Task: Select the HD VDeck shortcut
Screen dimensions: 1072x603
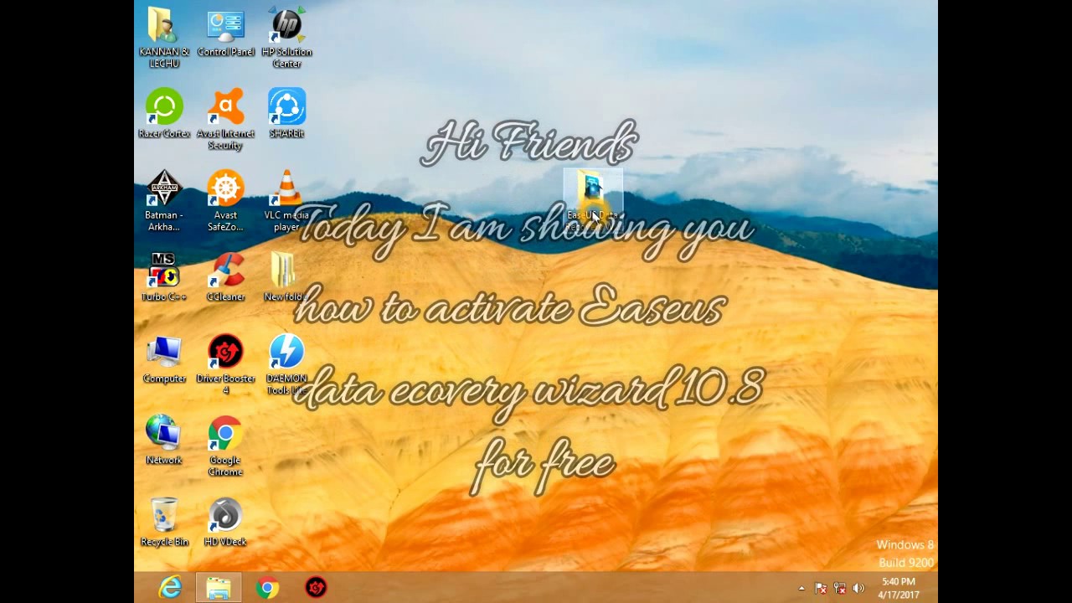Action: (225, 523)
